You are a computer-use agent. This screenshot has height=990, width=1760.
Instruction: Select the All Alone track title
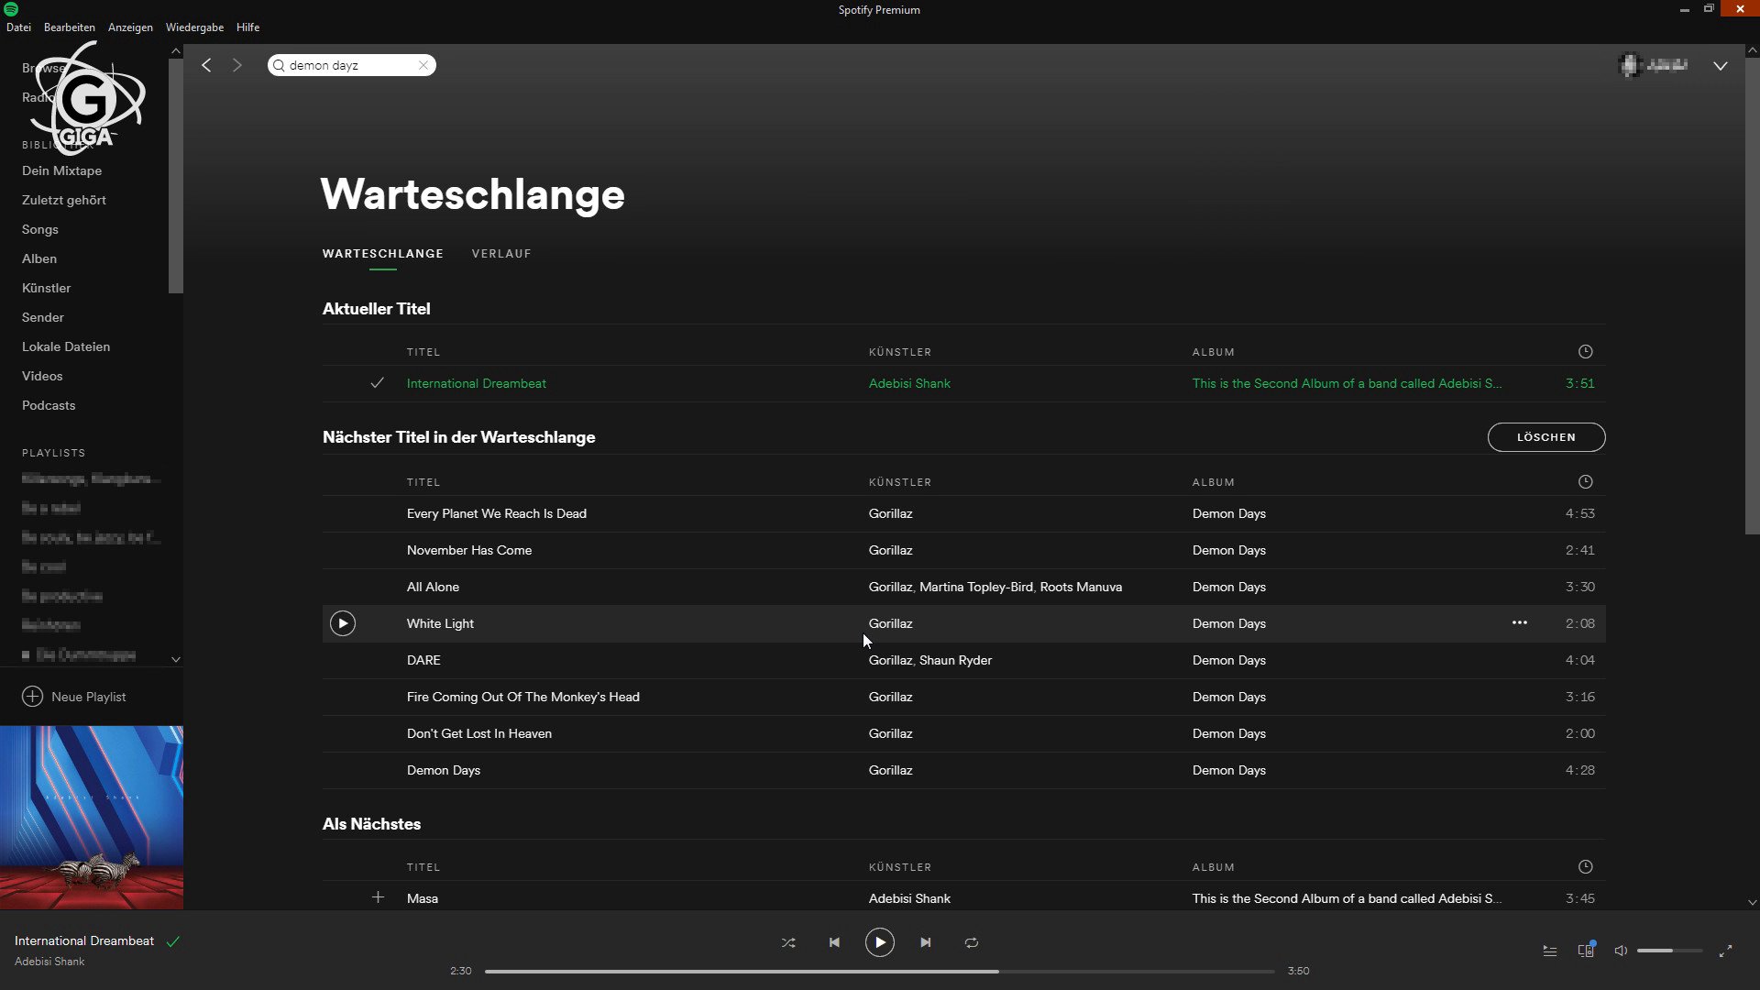pyautogui.click(x=433, y=587)
